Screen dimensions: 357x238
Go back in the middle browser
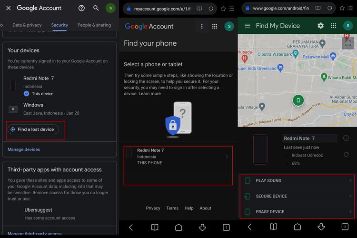click(x=131, y=228)
